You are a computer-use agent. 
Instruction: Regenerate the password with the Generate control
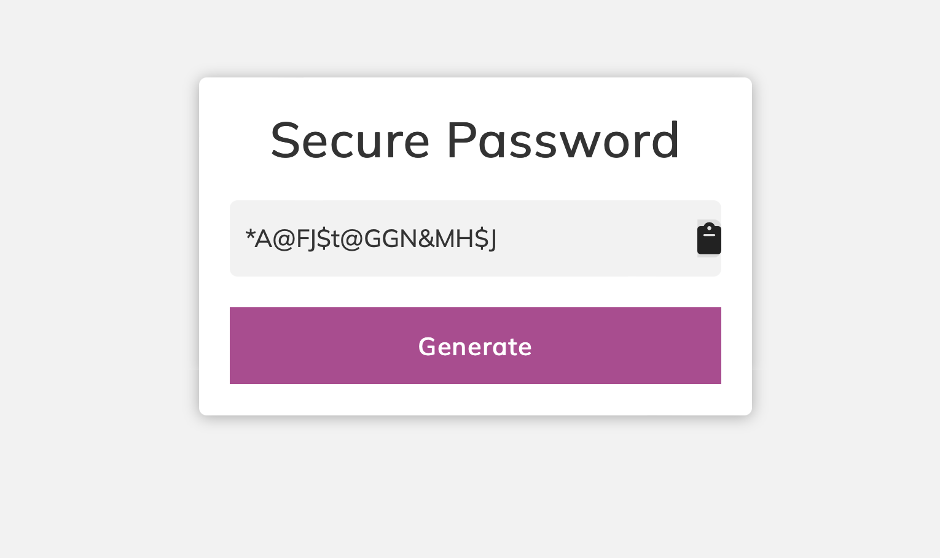pyautogui.click(x=475, y=345)
